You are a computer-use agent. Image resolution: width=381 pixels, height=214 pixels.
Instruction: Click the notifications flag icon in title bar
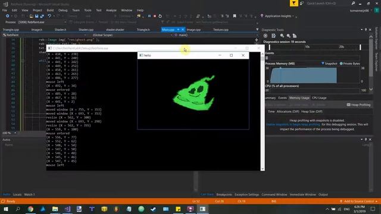293,3
